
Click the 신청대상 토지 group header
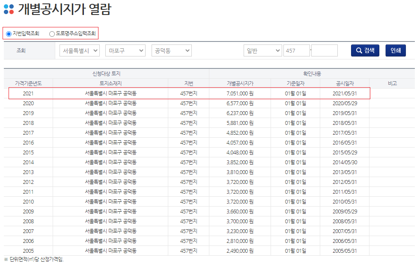106,74
